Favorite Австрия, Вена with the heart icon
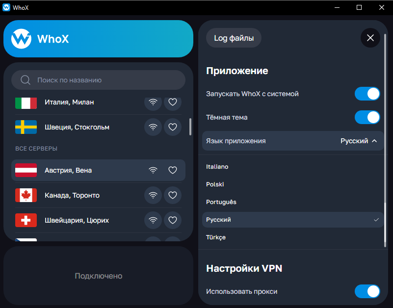Viewport: 393px width, 308px height. point(173,170)
